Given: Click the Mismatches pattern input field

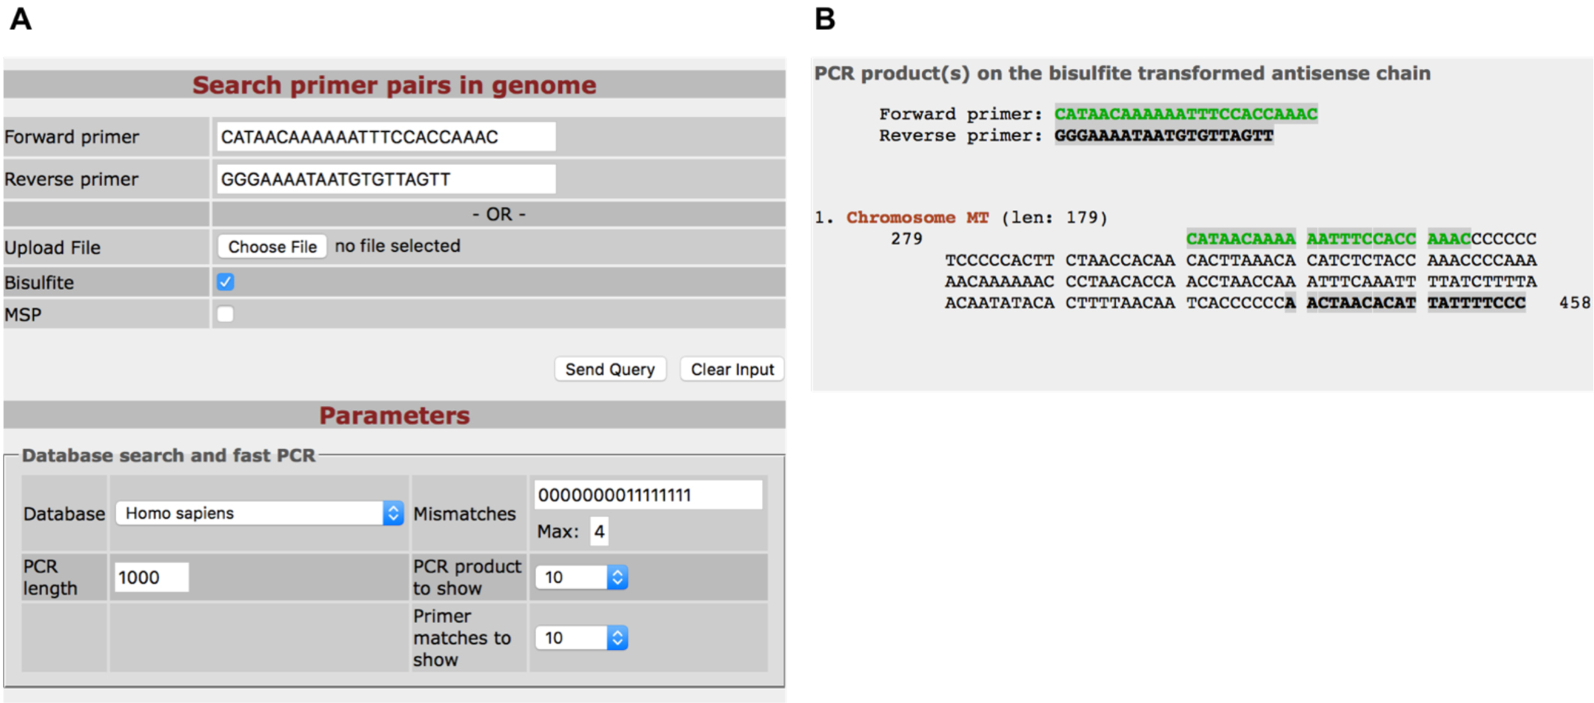Looking at the screenshot, I should coord(647,495).
